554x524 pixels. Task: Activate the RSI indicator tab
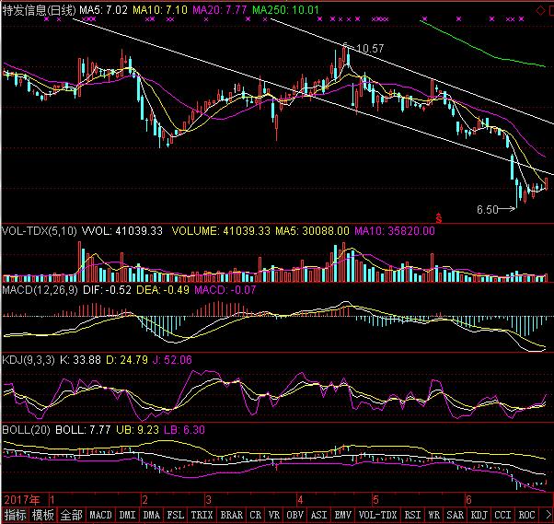point(412,515)
